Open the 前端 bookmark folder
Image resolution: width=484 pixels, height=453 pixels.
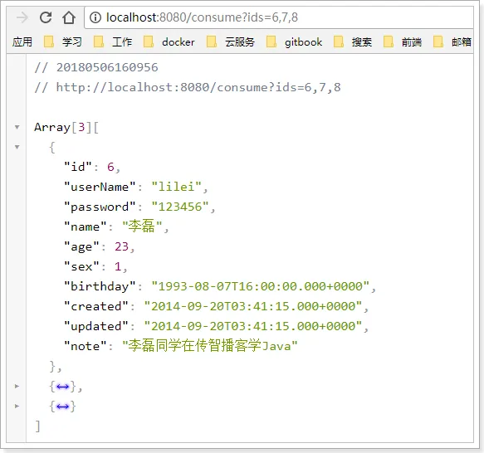point(403,41)
